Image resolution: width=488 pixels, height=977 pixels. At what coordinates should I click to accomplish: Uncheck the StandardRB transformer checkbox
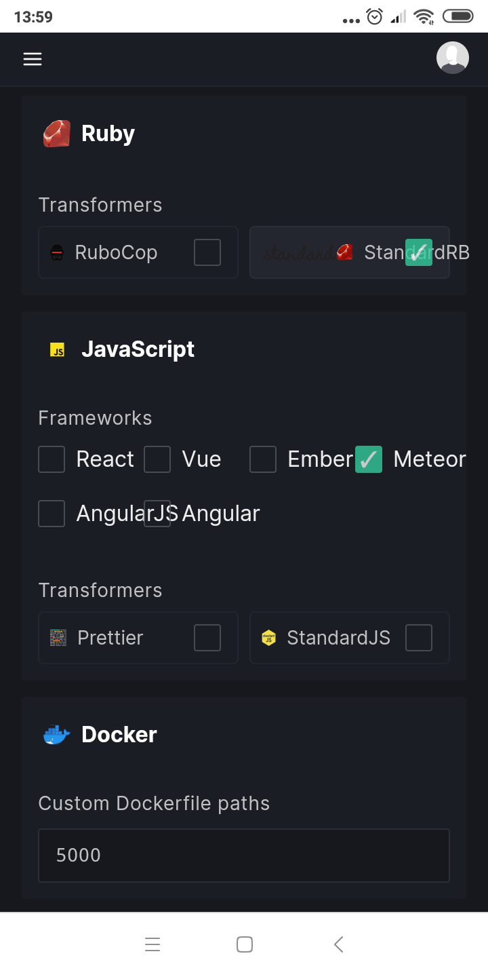(x=419, y=252)
